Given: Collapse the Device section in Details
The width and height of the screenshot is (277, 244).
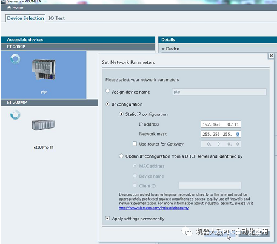Looking at the screenshot, I should [163, 49].
